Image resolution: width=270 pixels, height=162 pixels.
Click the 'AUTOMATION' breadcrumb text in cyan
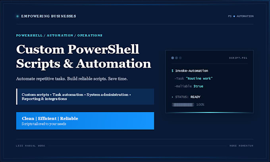tap(60, 35)
